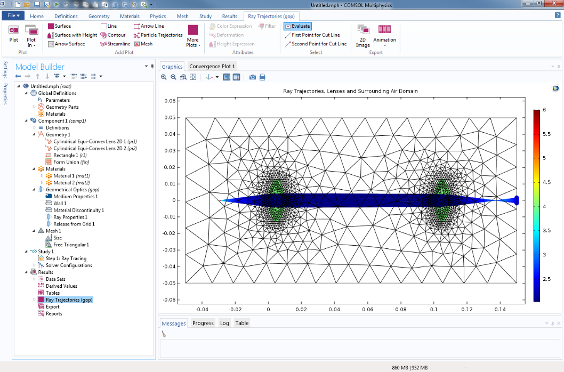Run compute with the green play icon
This screenshot has height=372, width=564.
coord(57,5)
